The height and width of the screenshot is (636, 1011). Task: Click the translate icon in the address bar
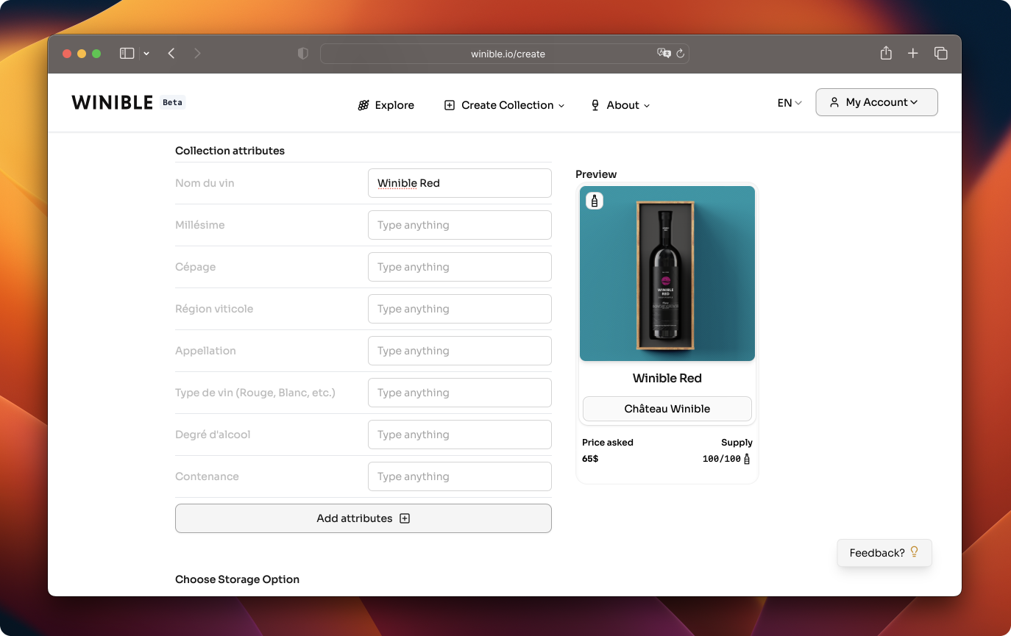664,54
